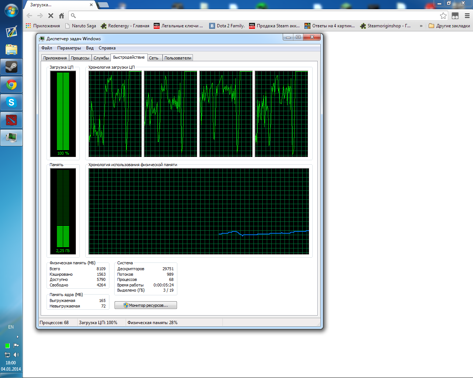
Task: Open Steam from the taskbar
Action: point(11,67)
